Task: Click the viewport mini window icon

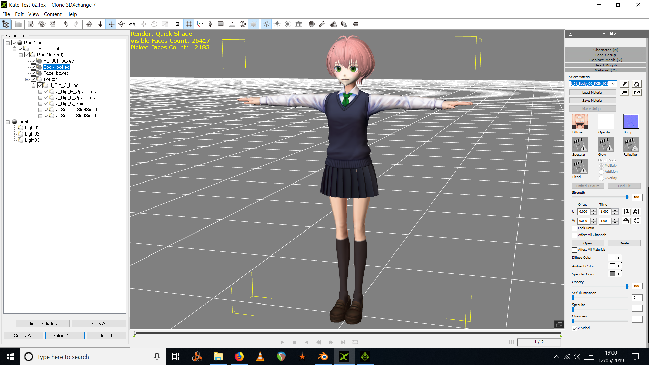Action: pyautogui.click(x=559, y=324)
